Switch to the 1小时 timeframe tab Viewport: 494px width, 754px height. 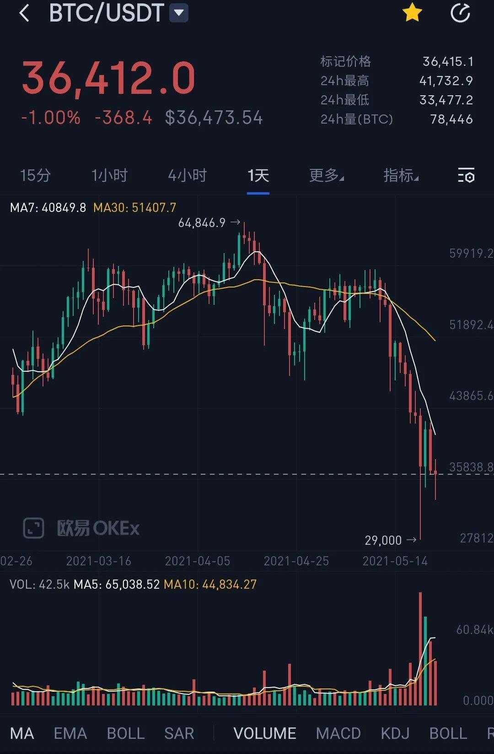pyautogui.click(x=109, y=175)
